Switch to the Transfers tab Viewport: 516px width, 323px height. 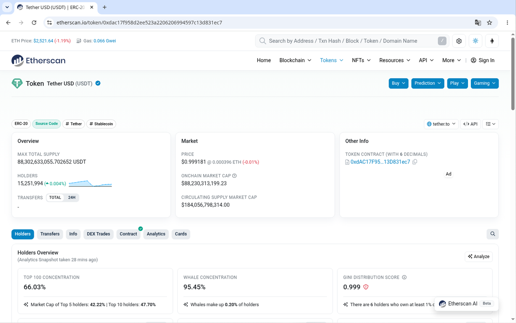(50, 234)
